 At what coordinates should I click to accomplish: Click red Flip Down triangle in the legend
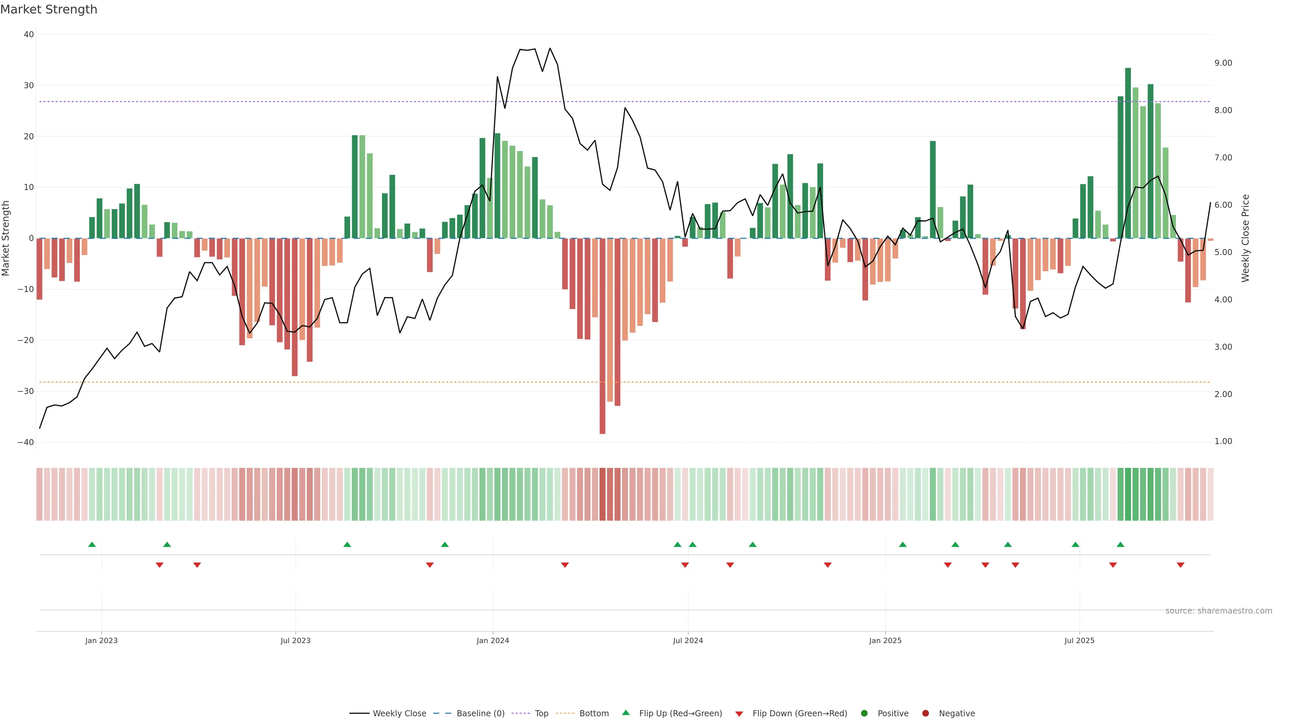pos(739,714)
